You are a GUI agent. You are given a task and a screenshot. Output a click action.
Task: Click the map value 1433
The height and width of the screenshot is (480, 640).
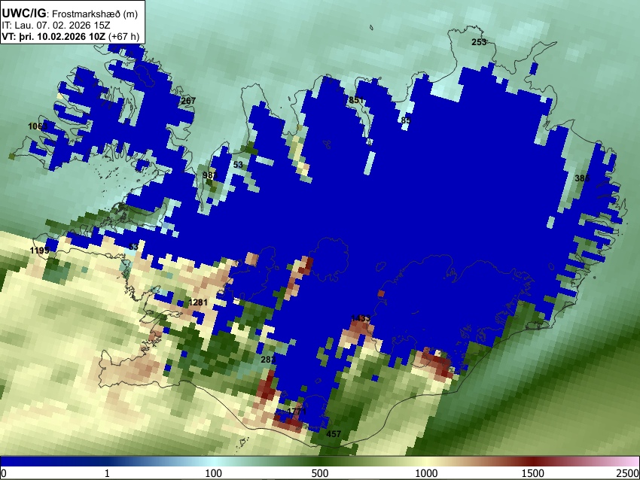click(x=361, y=318)
